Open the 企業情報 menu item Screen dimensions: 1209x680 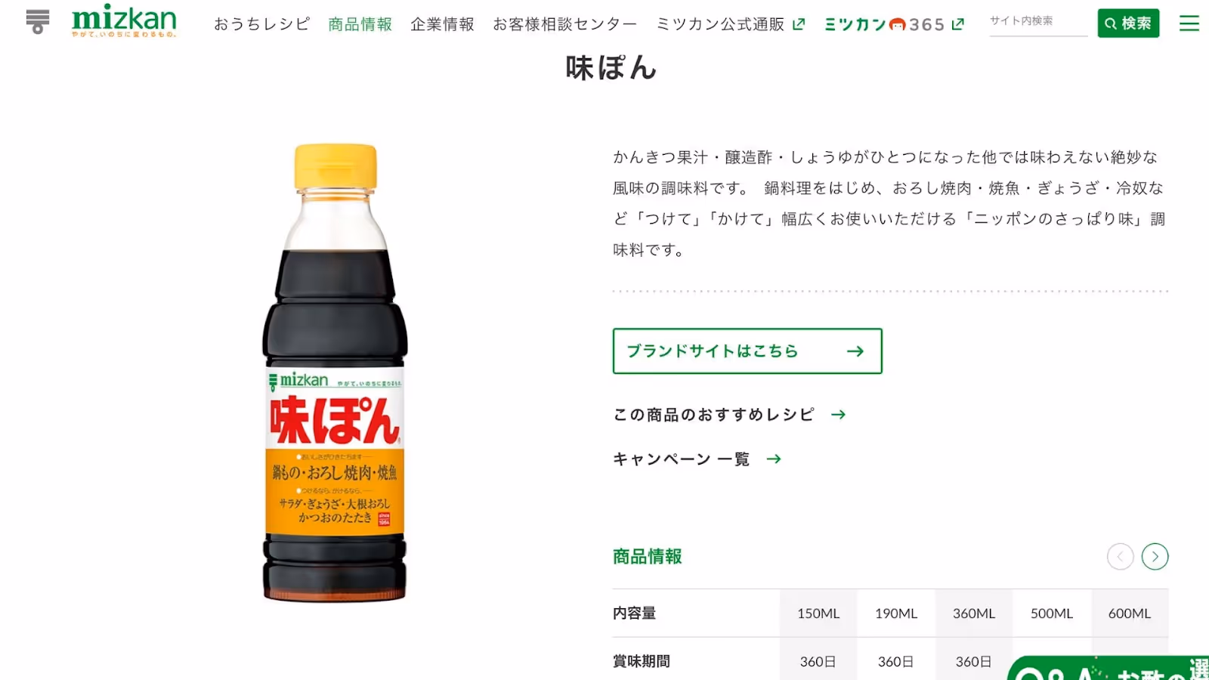pos(442,24)
